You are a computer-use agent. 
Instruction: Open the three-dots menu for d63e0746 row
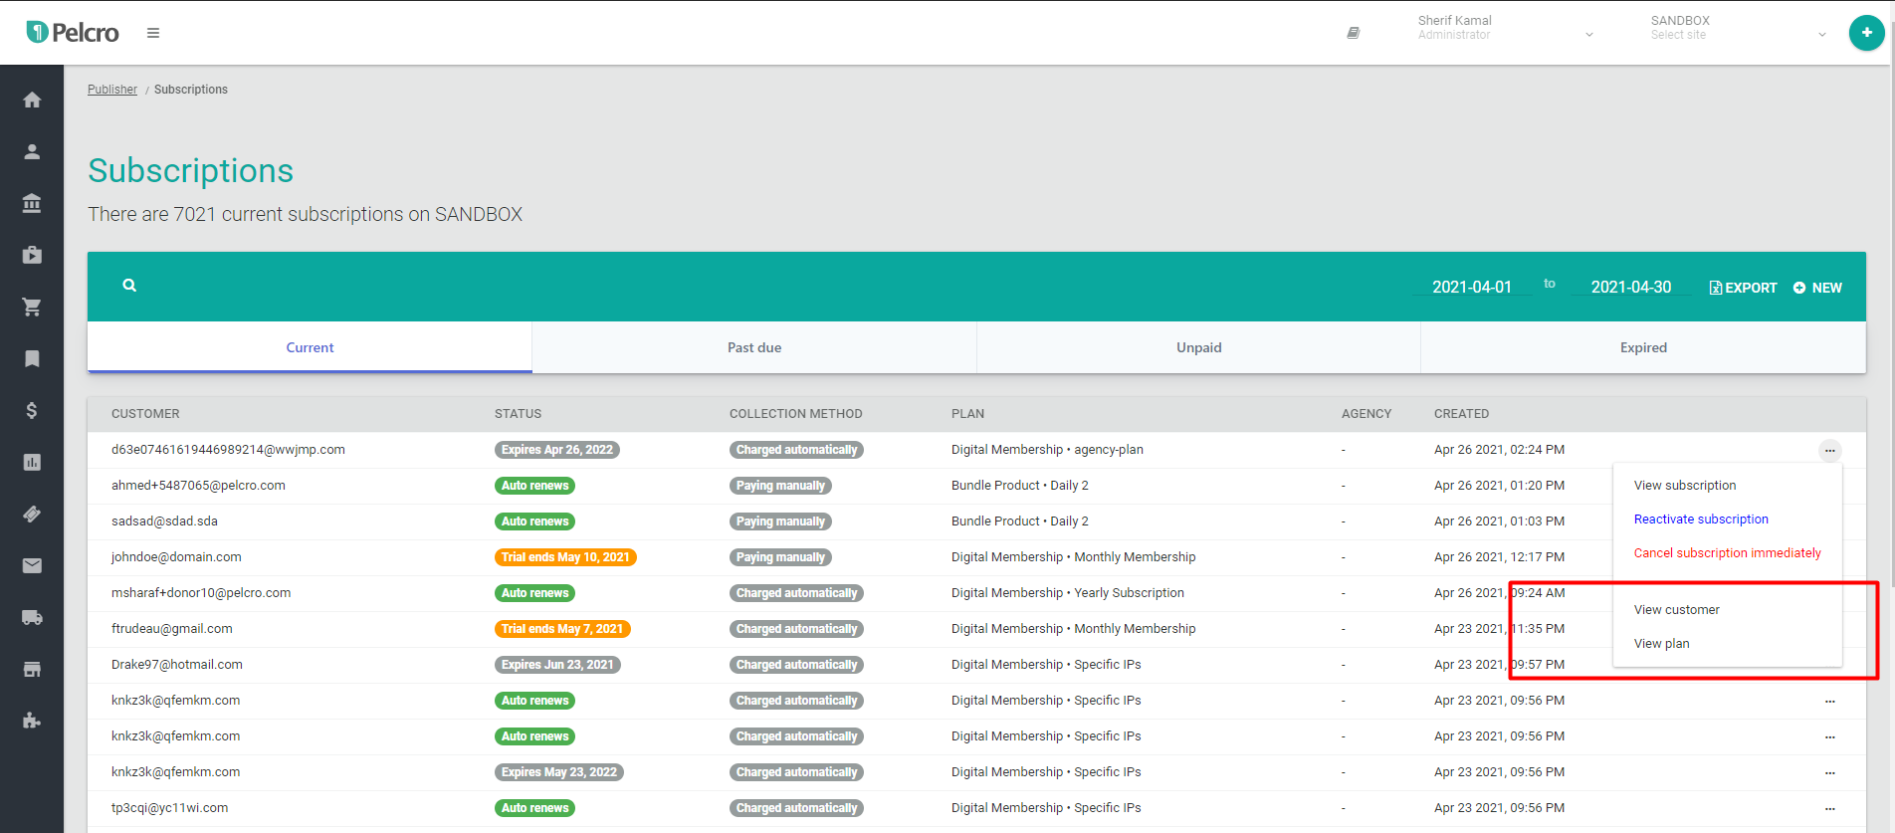click(x=1829, y=450)
